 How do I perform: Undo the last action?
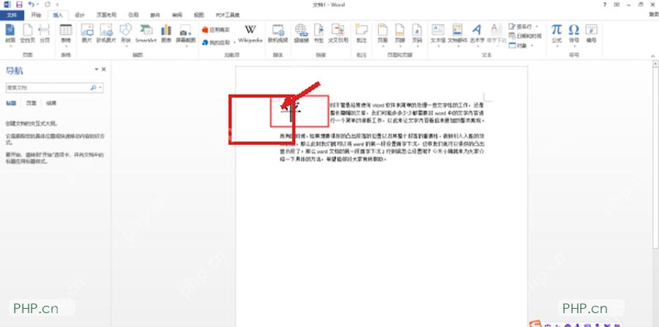click(31, 4)
